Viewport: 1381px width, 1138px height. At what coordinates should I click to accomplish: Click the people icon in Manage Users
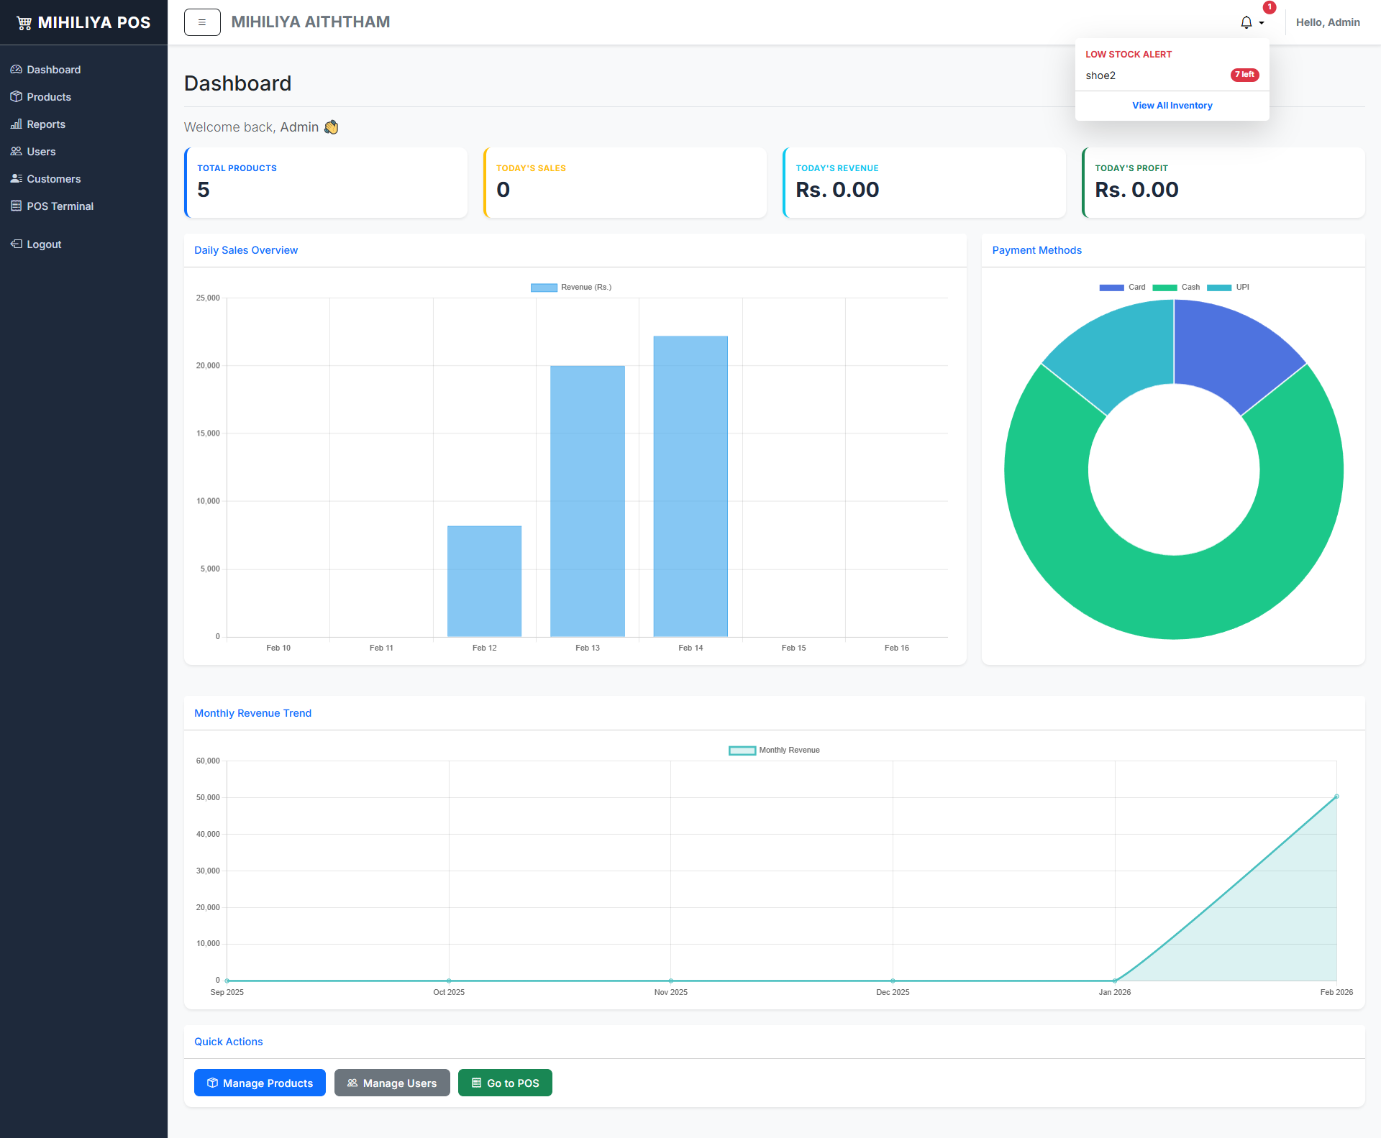[x=352, y=1083]
